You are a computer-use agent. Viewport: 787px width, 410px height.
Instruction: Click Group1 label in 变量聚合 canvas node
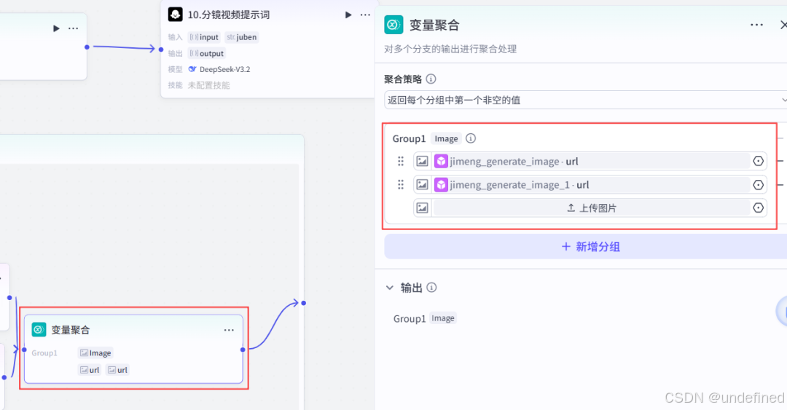point(44,352)
